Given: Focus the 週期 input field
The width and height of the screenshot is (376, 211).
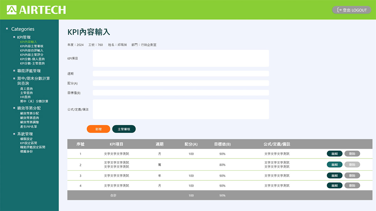Looking at the screenshot, I should click(x=181, y=73).
